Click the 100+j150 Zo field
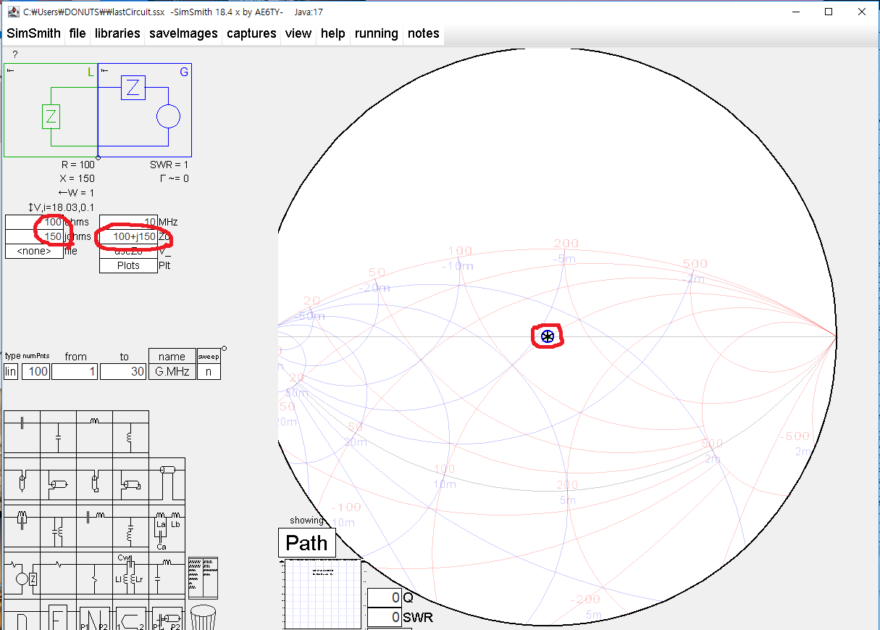The height and width of the screenshot is (630, 880). 128,236
